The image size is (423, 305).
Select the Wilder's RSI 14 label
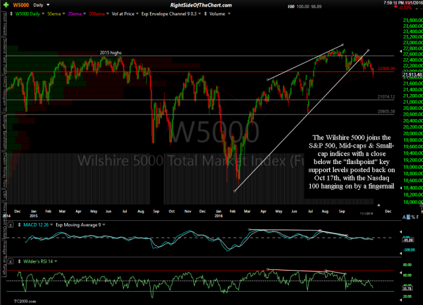tap(38, 261)
